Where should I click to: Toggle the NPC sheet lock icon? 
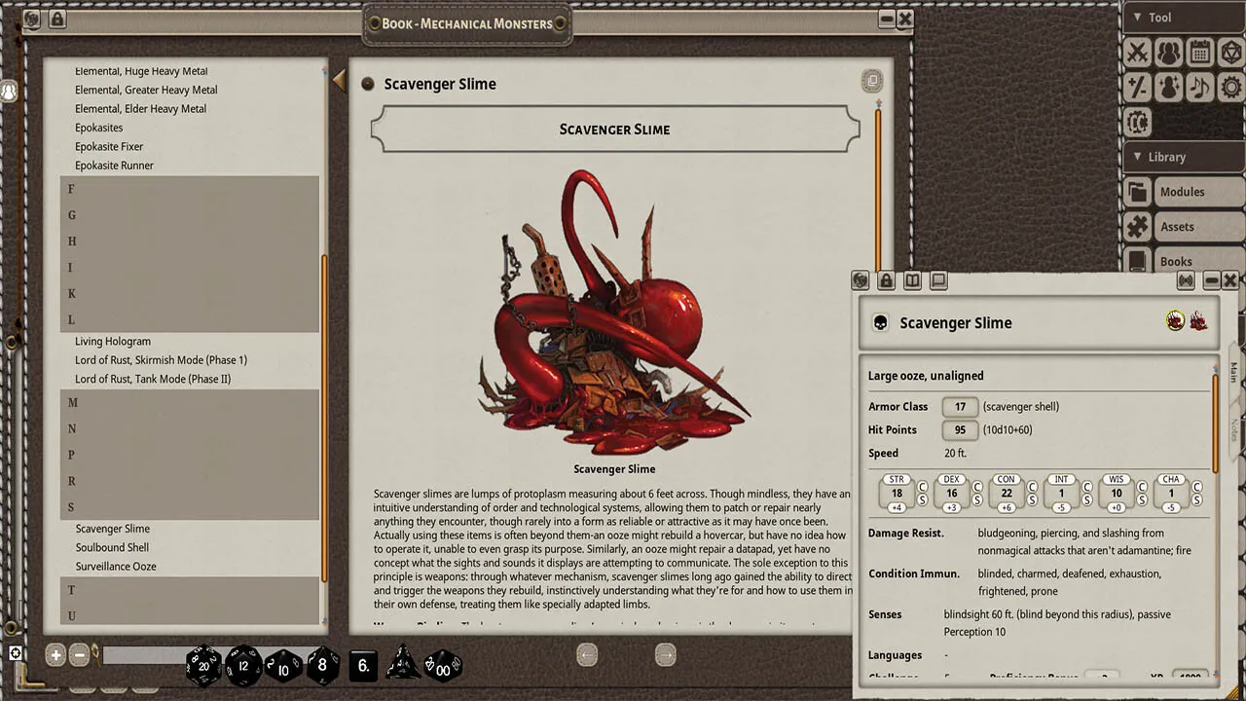tap(886, 280)
